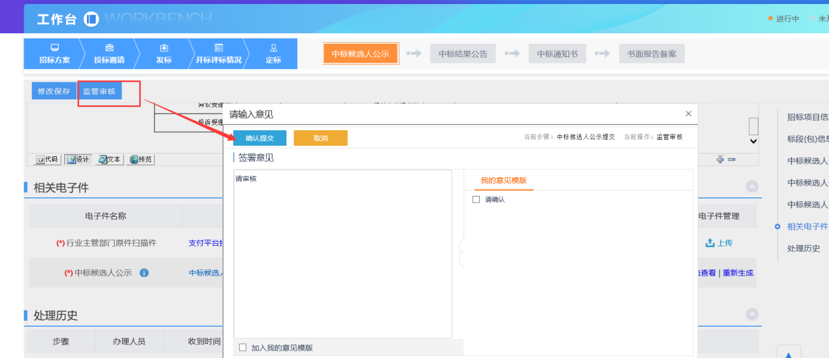Click the 上传 upload icon

point(710,243)
